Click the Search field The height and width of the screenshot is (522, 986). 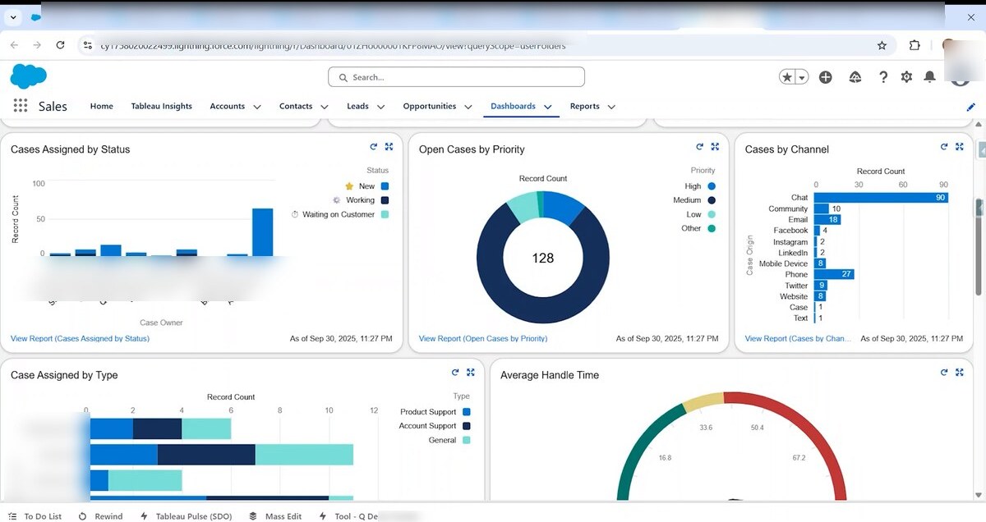[x=456, y=77]
